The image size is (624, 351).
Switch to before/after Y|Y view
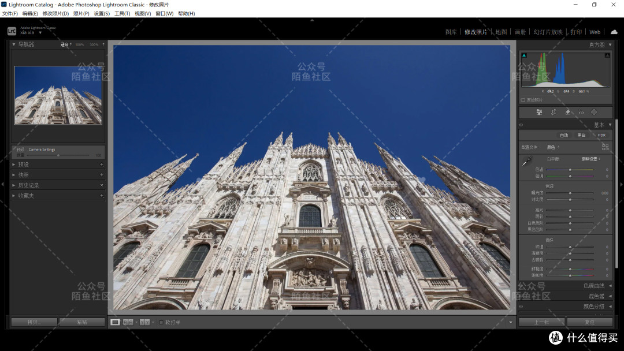[144, 322]
